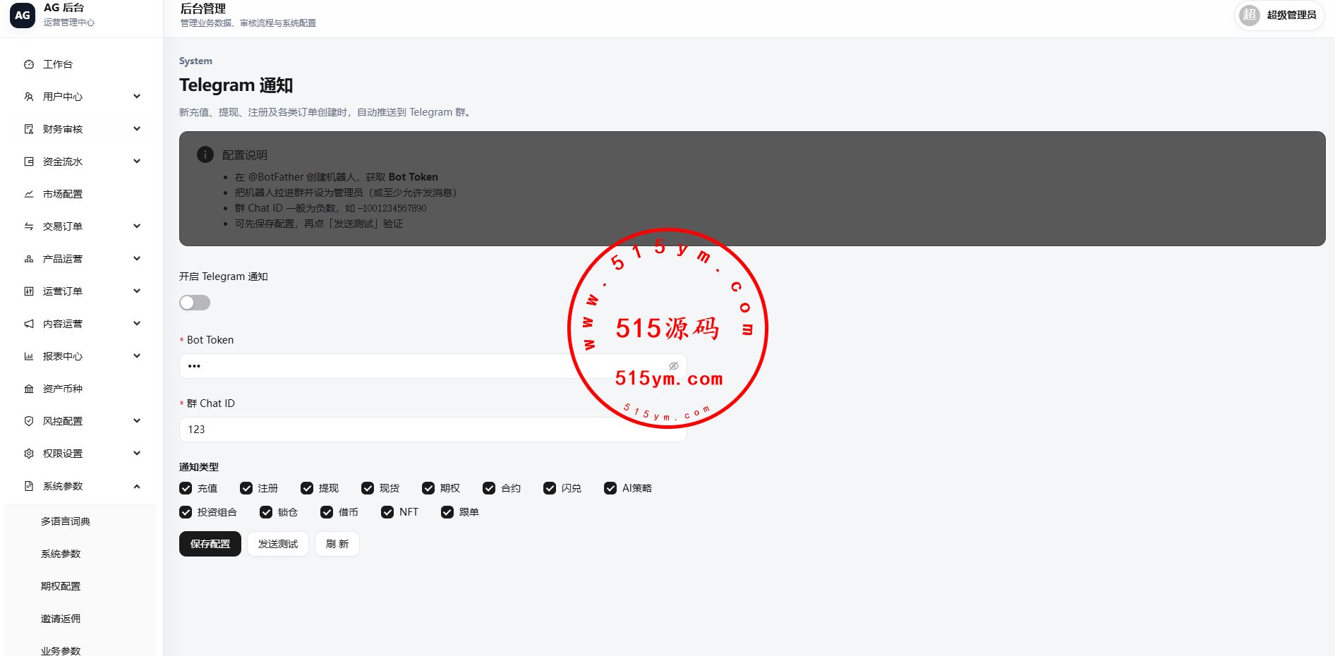Uncheck the 锁仓 notification checkbox
This screenshot has height=656, width=1335.
(266, 512)
